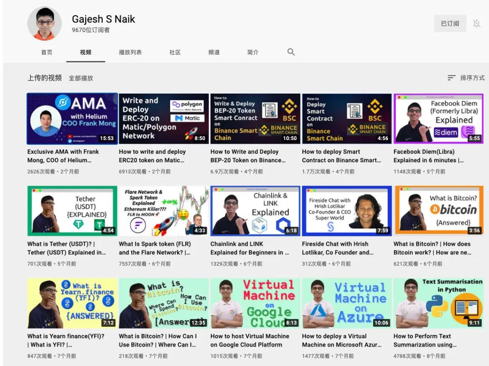Viewport: 489px width, 366px height.
Task: Click title Fireside Chat with Hrish Lotlikar
Action: [337, 248]
